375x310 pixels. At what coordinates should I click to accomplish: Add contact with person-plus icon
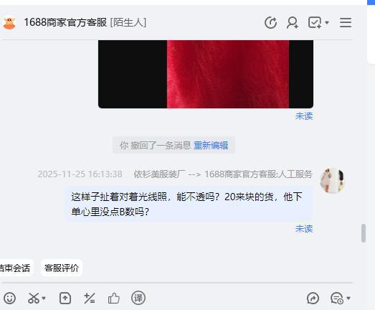pyautogui.click(x=293, y=23)
